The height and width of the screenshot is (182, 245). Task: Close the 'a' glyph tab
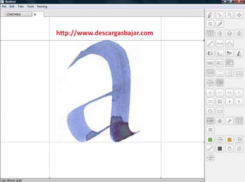pyautogui.click(x=41, y=14)
